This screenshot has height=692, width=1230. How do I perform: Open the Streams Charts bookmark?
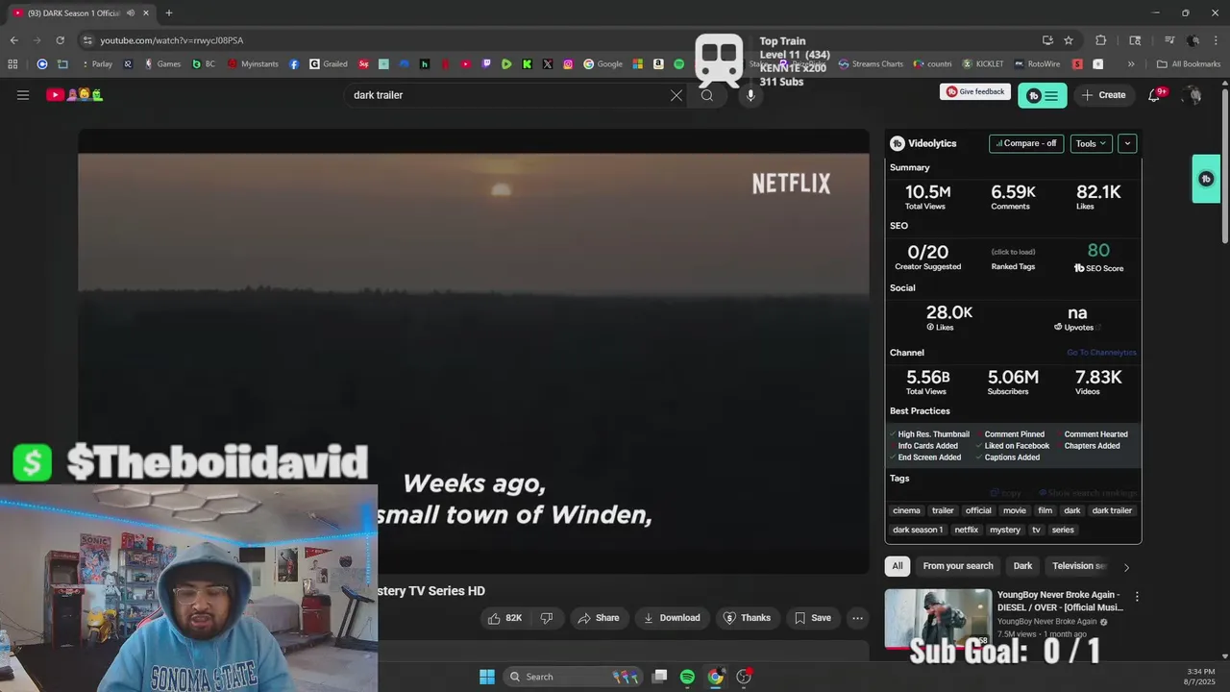click(871, 64)
